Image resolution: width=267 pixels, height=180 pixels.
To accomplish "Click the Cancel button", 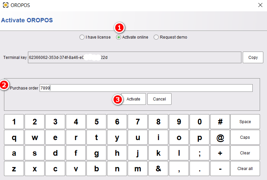I will (x=159, y=99).
